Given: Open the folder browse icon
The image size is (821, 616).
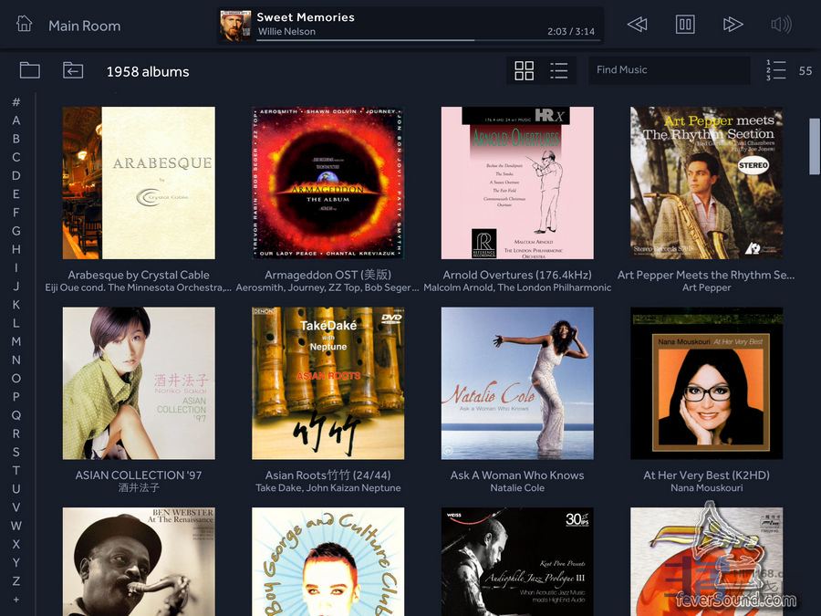Looking at the screenshot, I should pos(30,70).
